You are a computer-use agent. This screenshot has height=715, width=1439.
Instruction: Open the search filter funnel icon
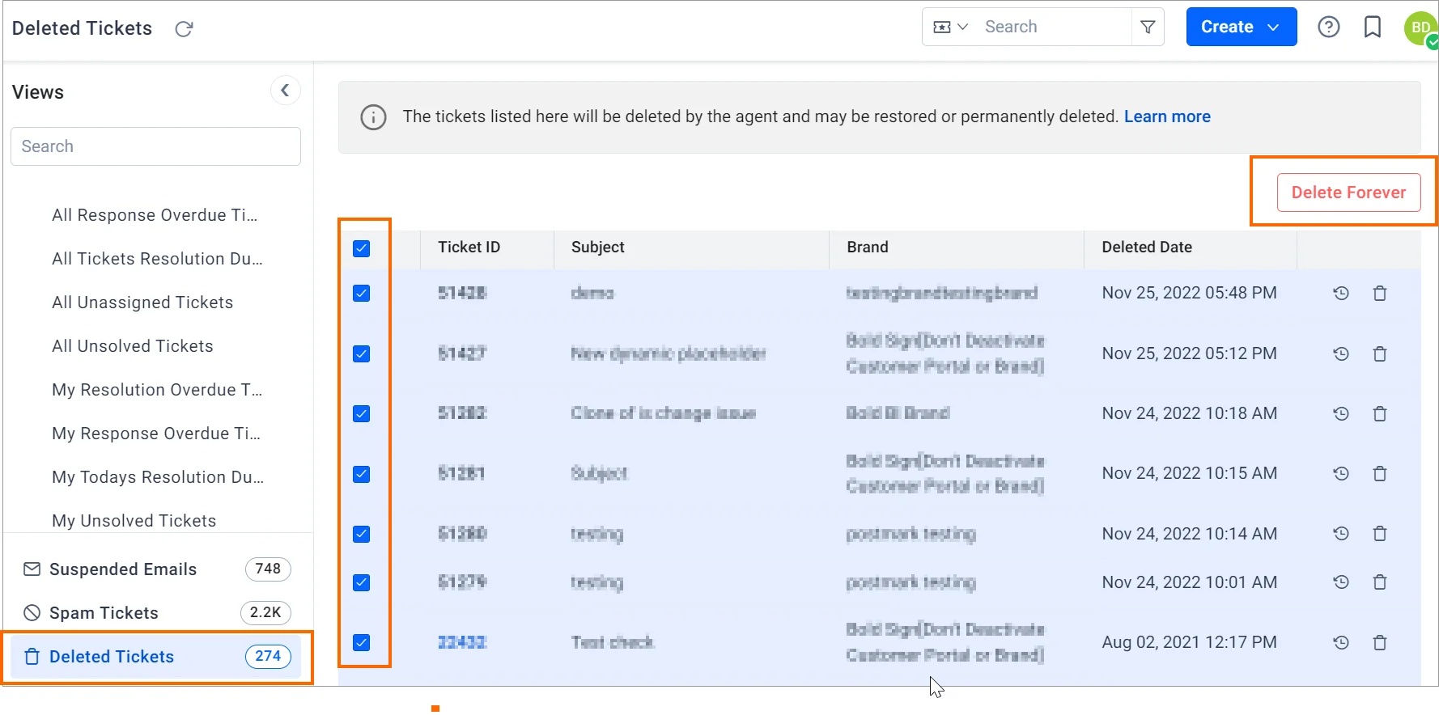[1148, 27]
